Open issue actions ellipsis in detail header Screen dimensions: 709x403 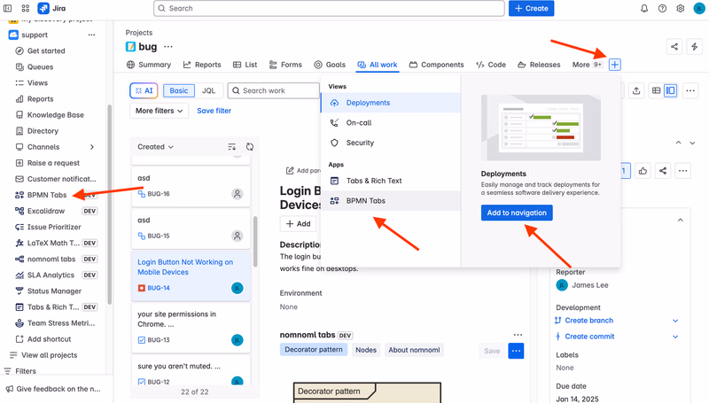tap(682, 171)
